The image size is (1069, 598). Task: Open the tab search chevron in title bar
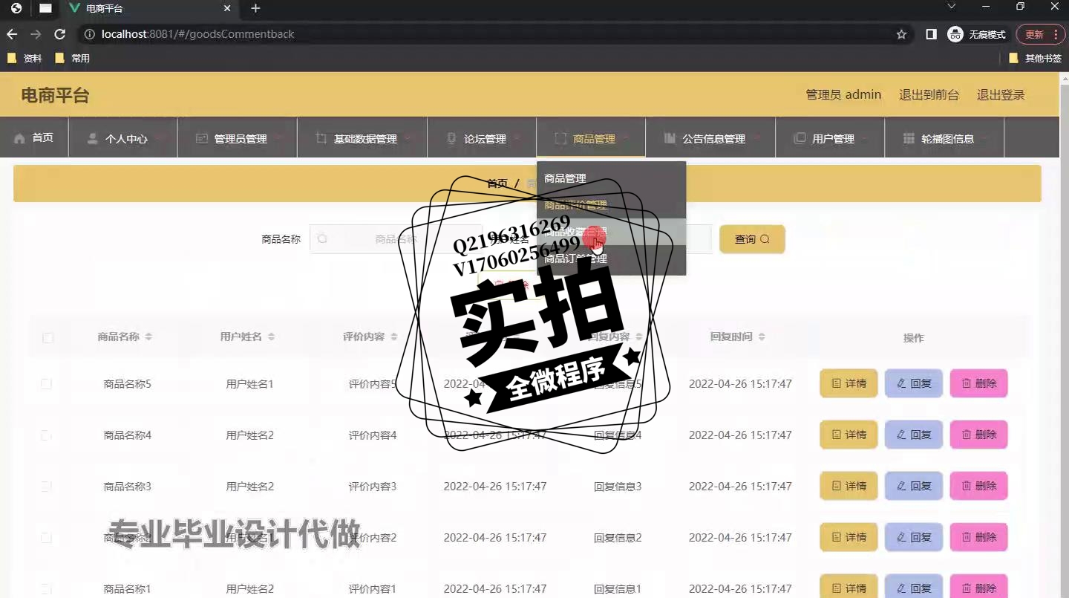[x=952, y=7]
